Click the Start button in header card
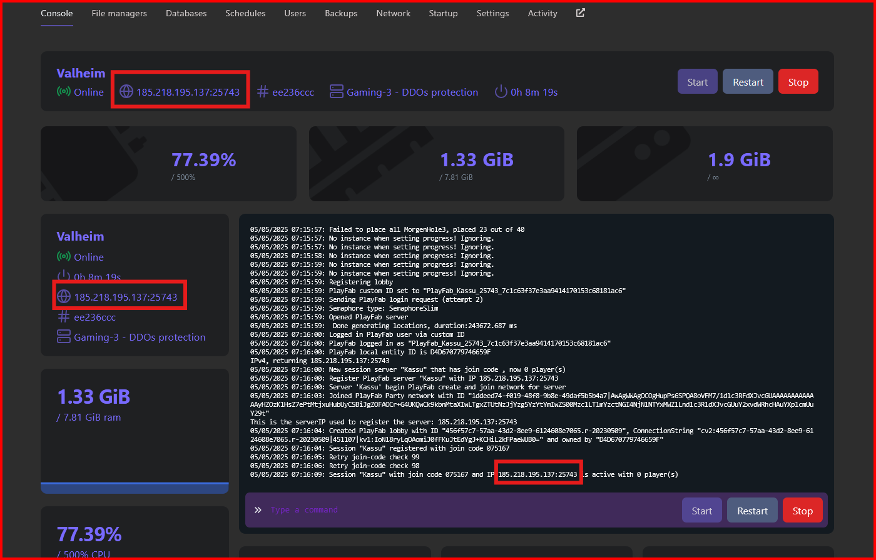 click(x=697, y=82)
